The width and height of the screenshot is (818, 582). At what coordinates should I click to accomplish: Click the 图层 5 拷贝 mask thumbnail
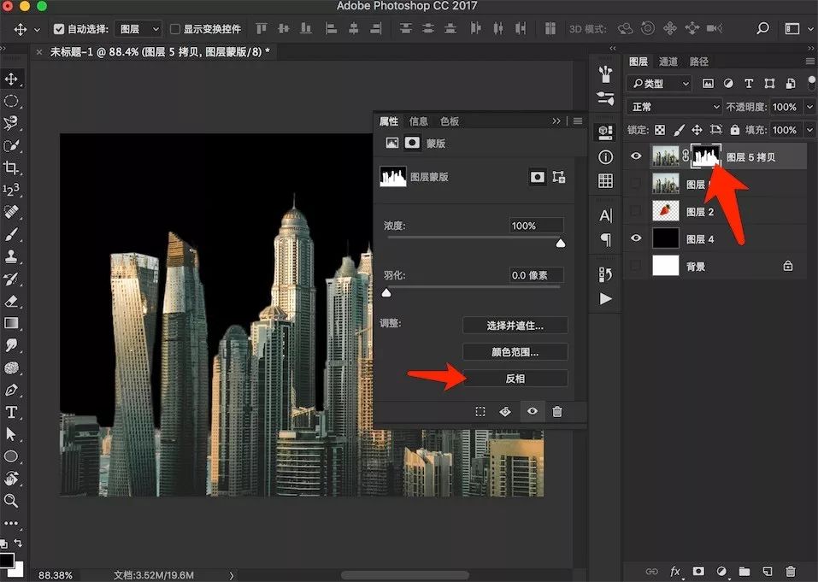point(705,156)
